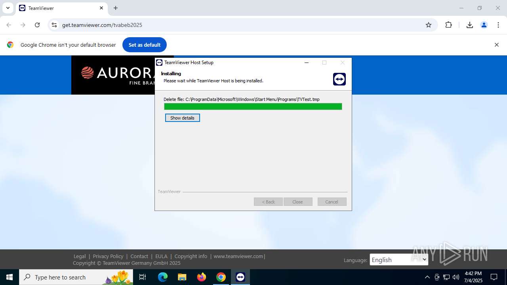507x285 pixels.
Task: Open Chrome profile avatar icon
Action: [x=484, y=25]
